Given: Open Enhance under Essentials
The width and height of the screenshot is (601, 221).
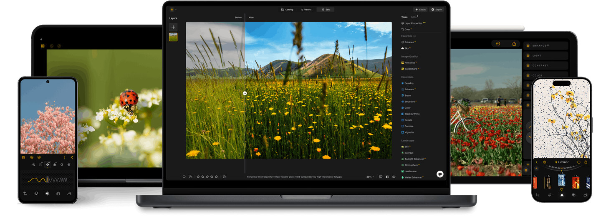Looking at the screenshot, I should (x=409, y=89).
